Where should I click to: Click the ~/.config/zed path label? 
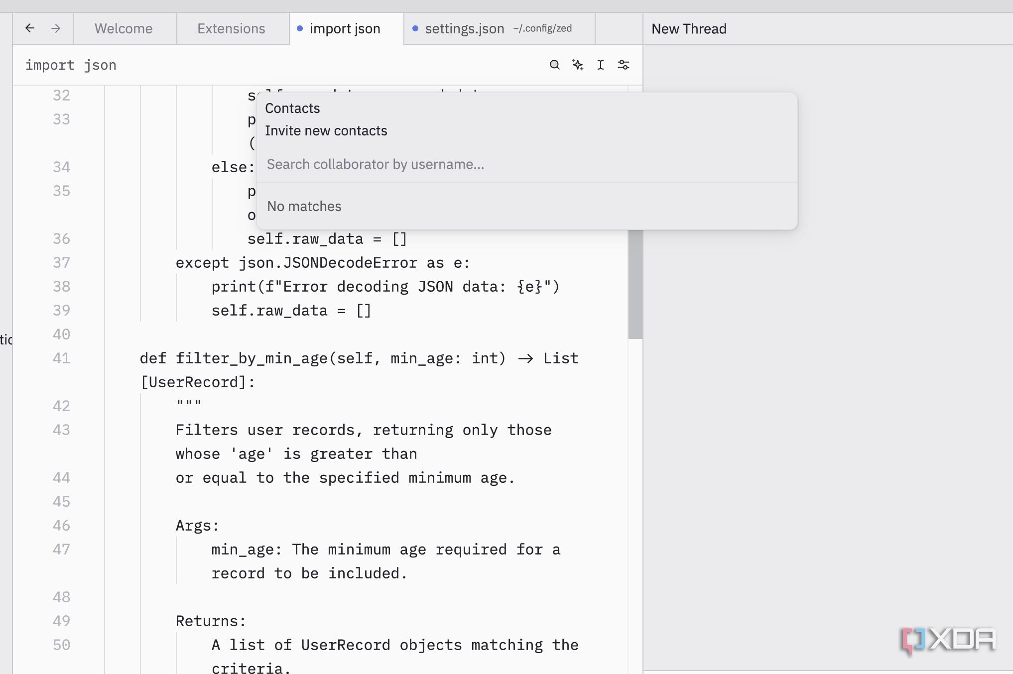542,28
